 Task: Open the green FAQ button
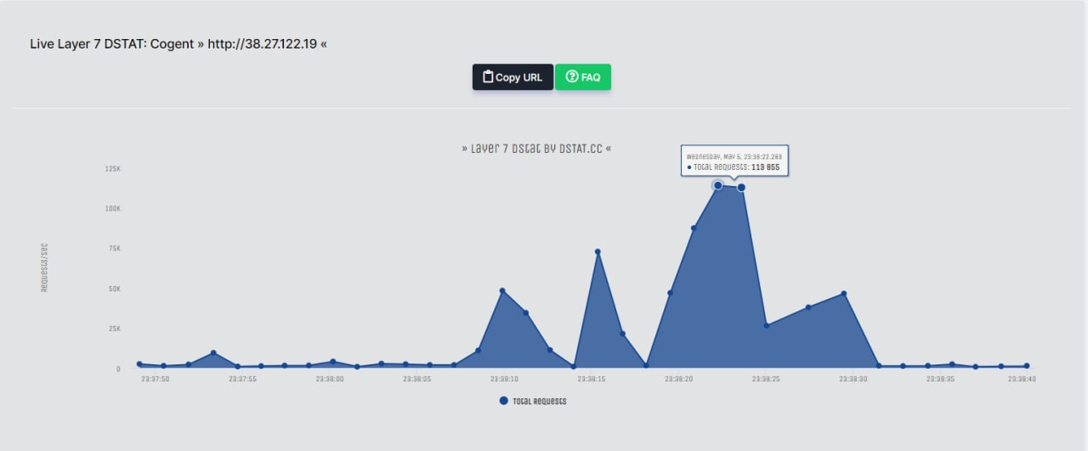tap(583, 76)
